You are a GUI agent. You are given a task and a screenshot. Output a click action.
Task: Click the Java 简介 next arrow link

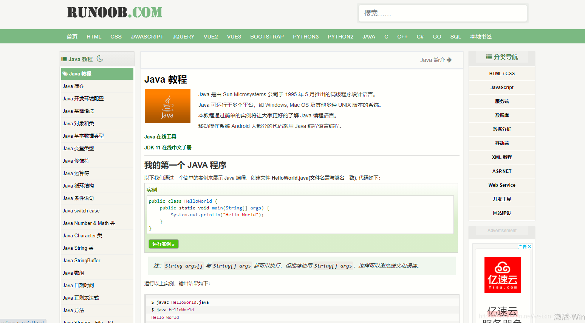pos(436,60)
